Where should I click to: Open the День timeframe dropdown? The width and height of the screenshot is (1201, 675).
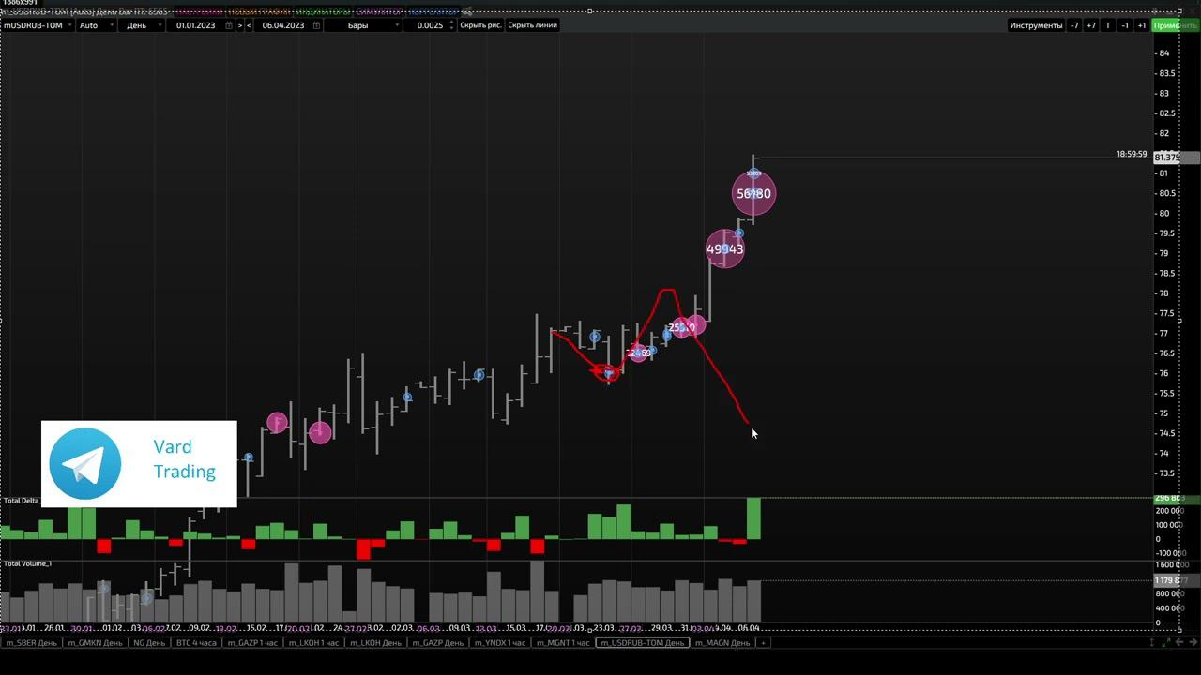pyautogui.click(x=144, y=25)
